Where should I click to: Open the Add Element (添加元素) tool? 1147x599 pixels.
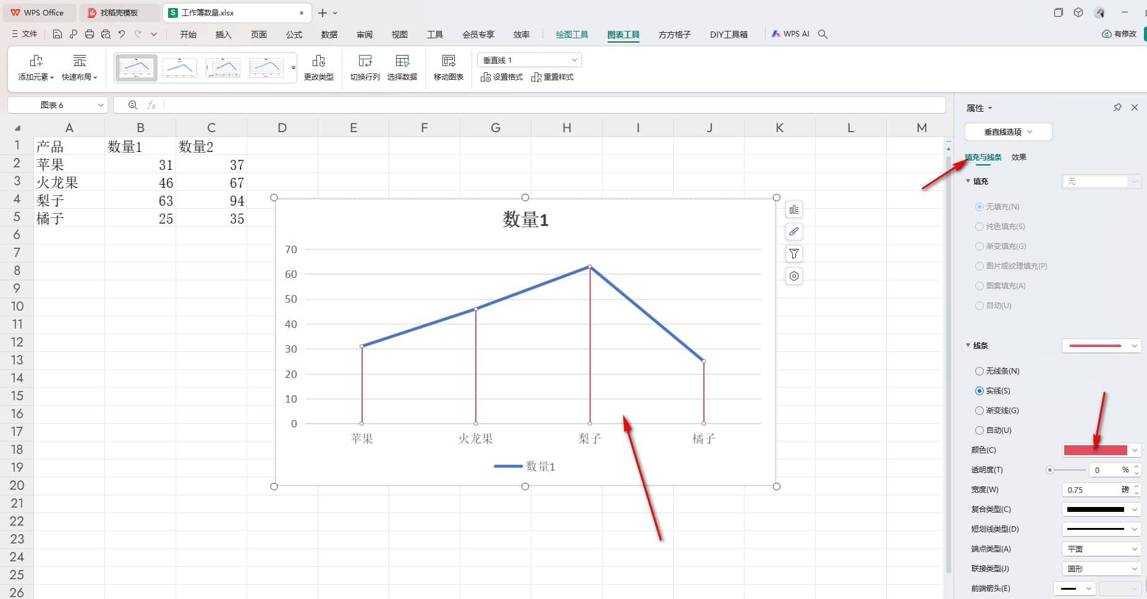click(36, 68)
